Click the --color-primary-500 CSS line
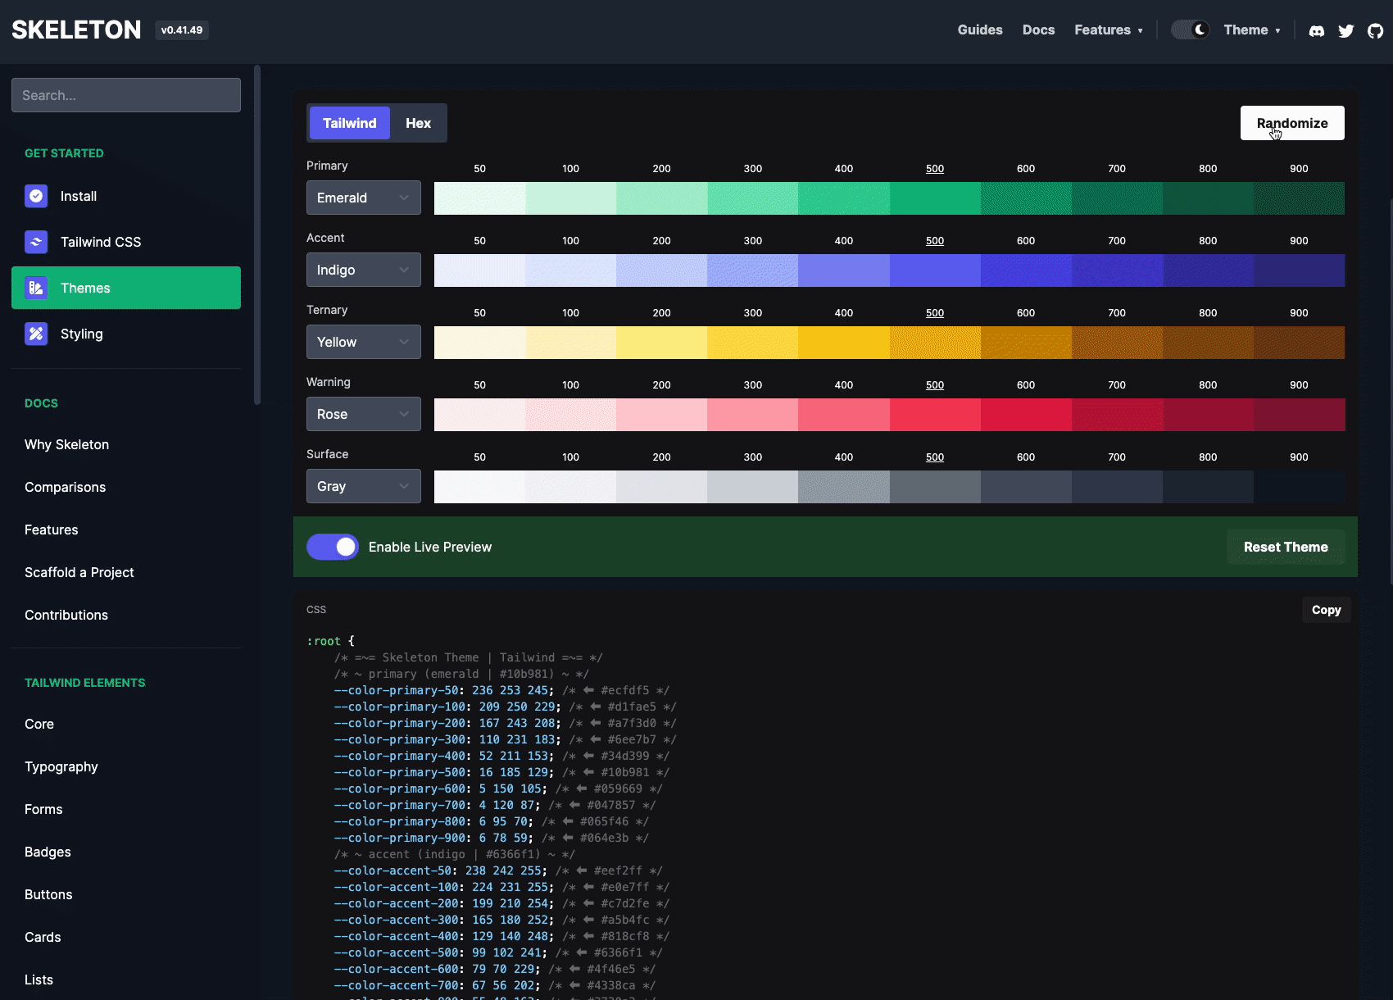Screen dimensions: 1393x1000 tap(501, 772)
